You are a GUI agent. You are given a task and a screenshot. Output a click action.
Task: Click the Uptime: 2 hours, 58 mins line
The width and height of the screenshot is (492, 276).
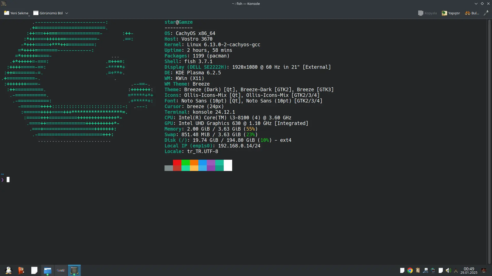pos(198,50)
